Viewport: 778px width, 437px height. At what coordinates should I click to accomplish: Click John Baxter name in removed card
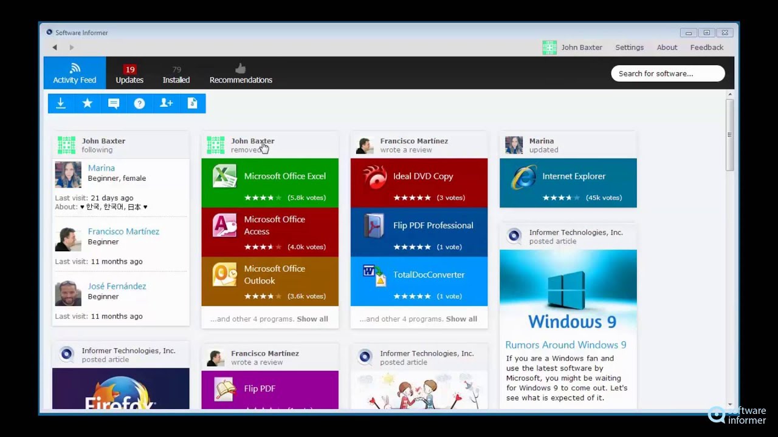253,141
